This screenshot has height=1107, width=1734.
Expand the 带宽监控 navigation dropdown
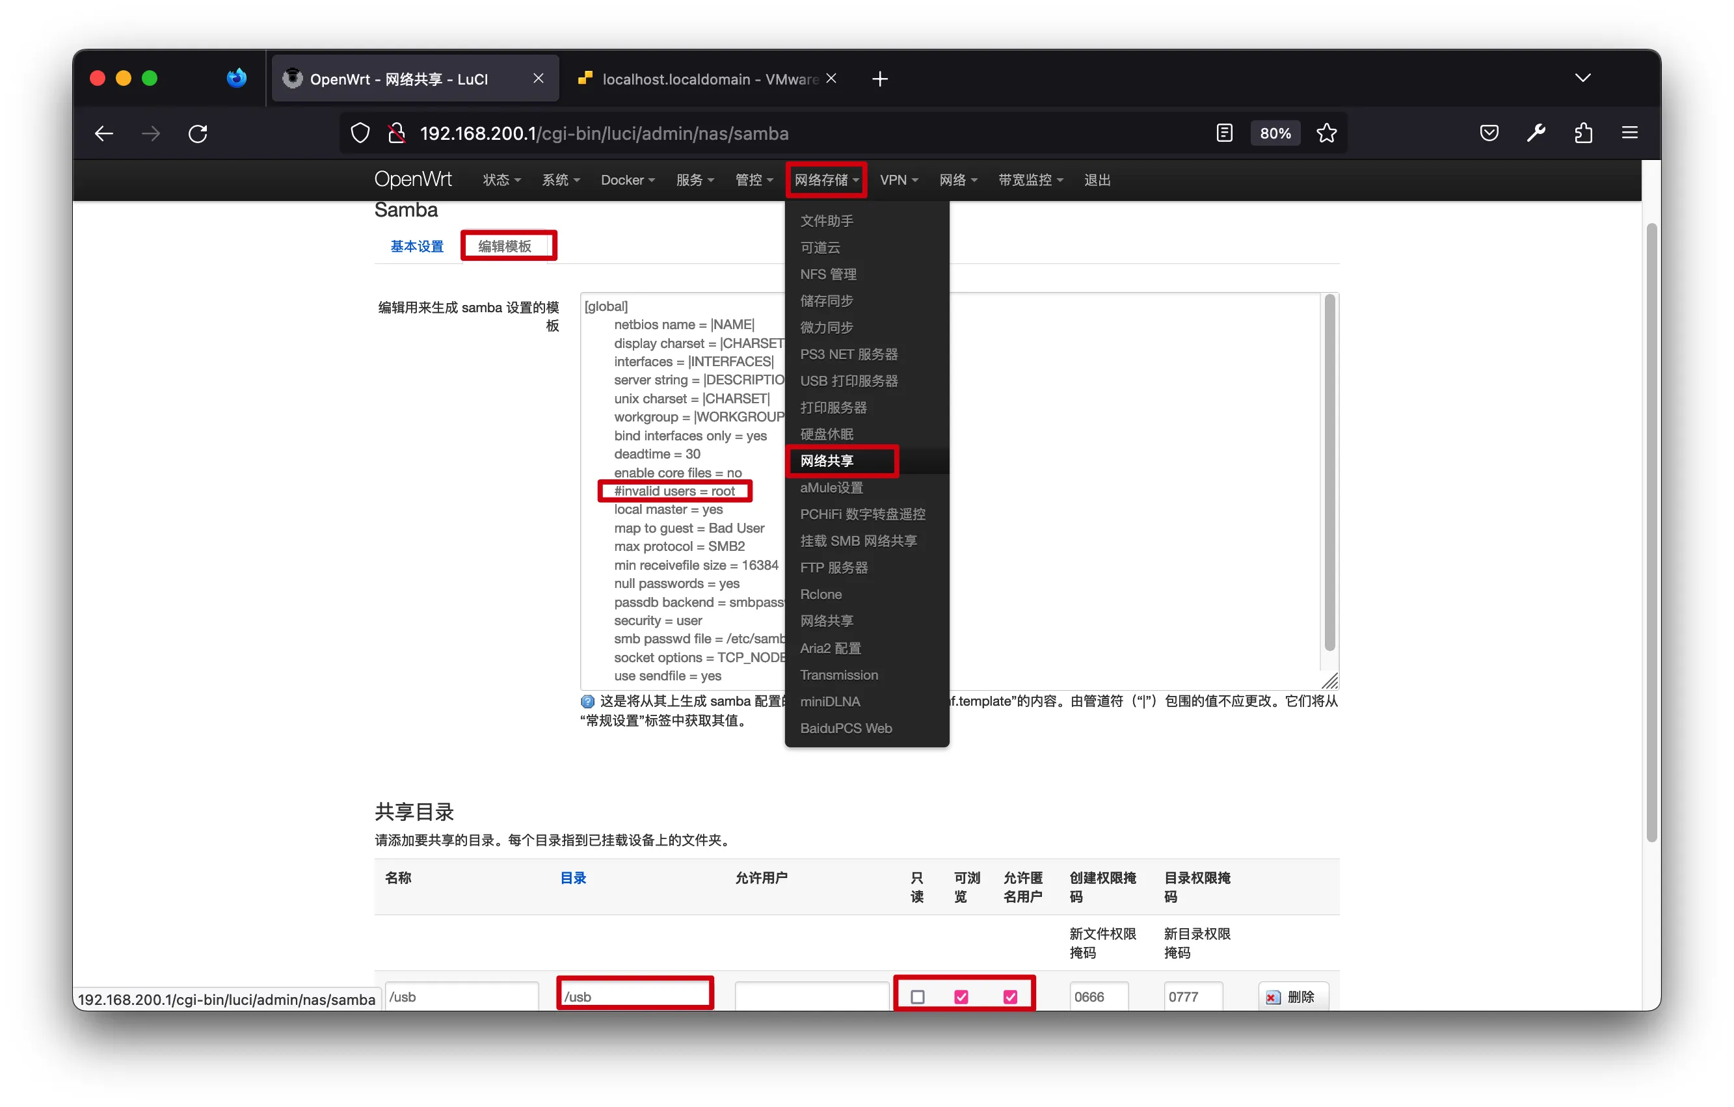click(x=1030, y=180)
